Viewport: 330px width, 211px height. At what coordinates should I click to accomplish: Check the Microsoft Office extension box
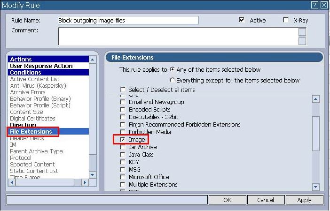pyautogui.click(x=123, y=177)
